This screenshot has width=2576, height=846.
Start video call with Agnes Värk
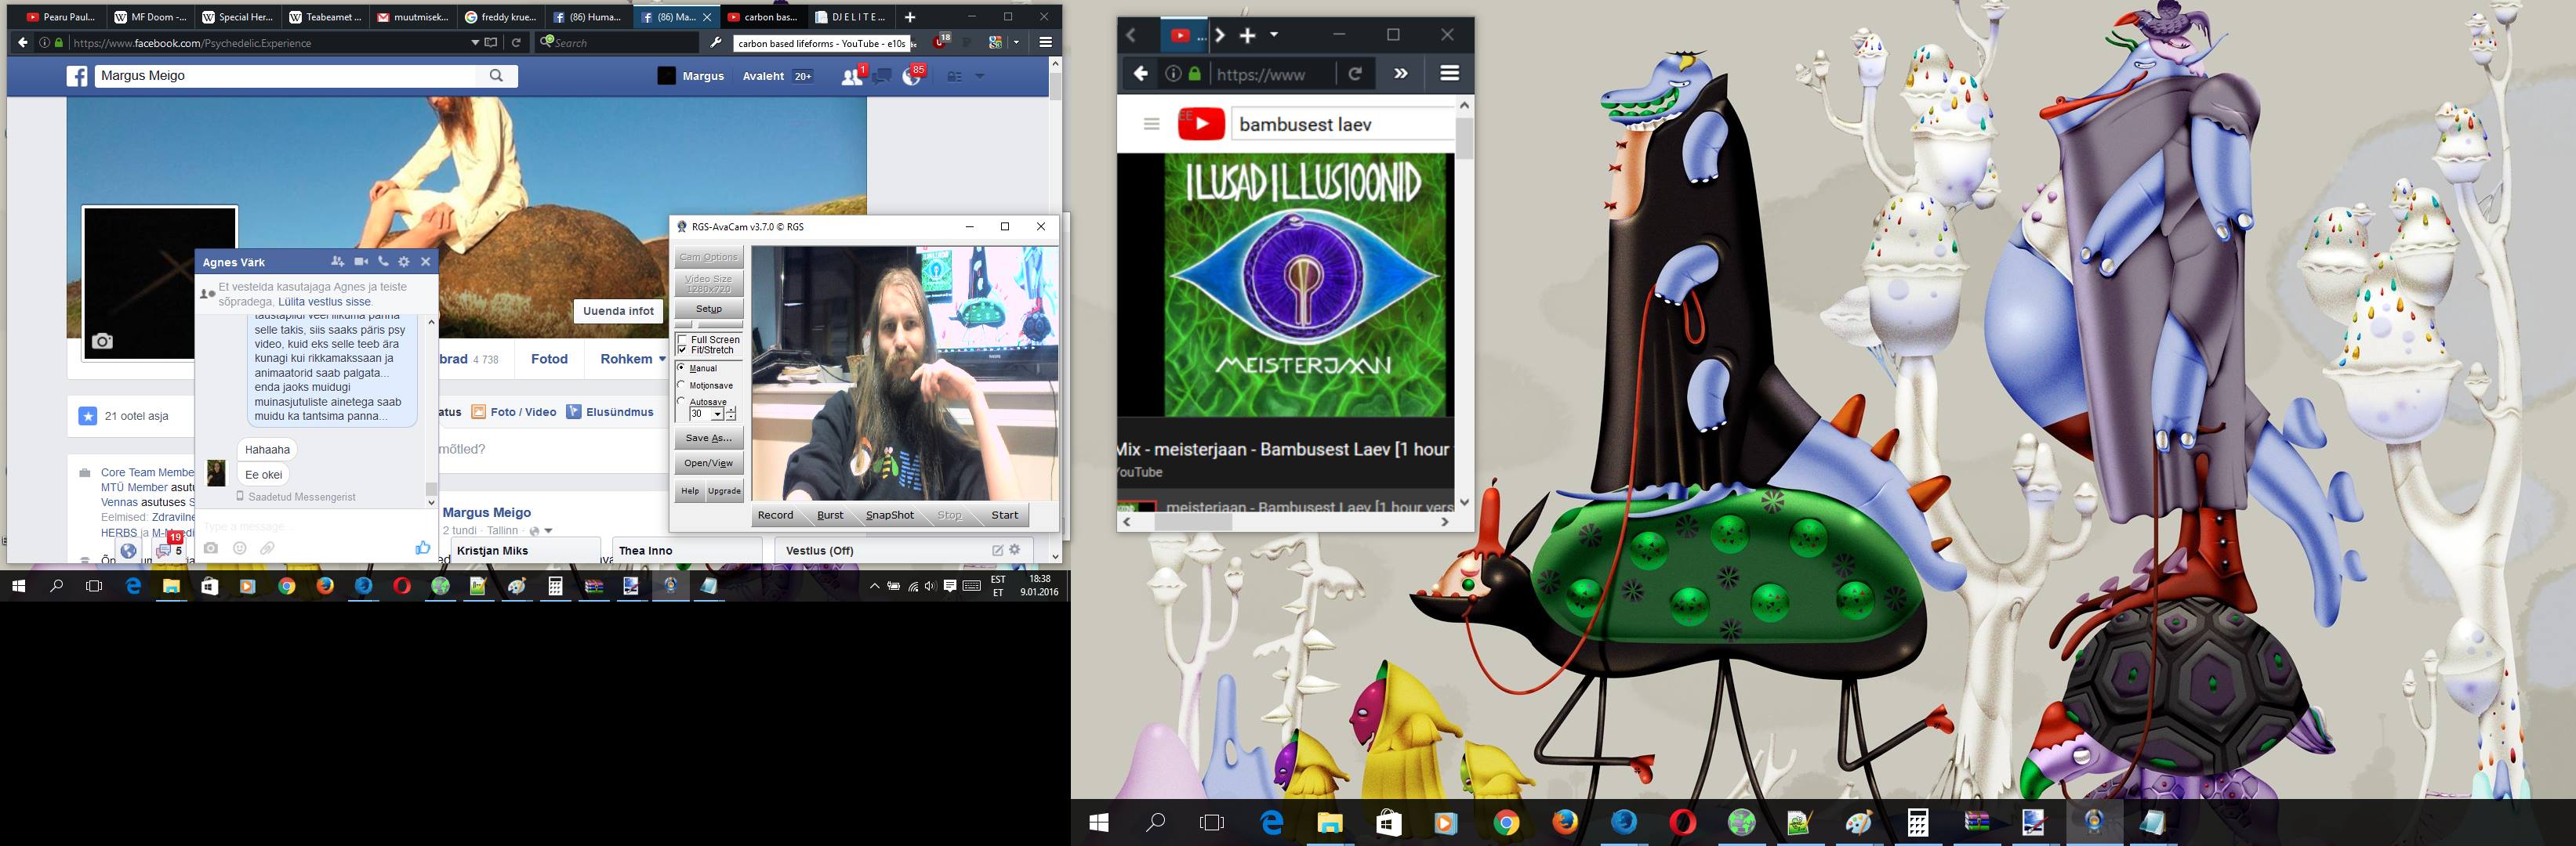(x=361, y=262)
